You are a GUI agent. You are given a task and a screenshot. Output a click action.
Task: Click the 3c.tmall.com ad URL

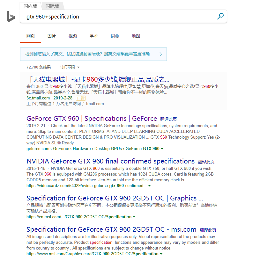pos(38,98)
